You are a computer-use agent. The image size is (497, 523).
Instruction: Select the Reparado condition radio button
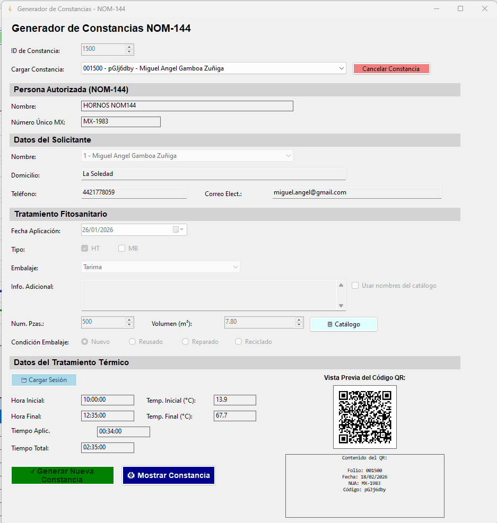coord(185,342)
